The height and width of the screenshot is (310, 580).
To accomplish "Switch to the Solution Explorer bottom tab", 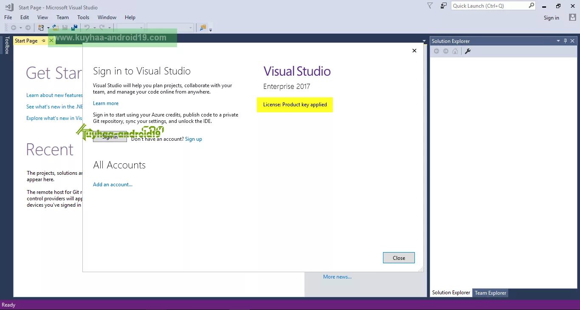I will pyautogui.click(x=451, y=293).
